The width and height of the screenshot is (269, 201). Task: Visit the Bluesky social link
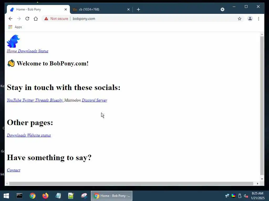coord(56,100)
